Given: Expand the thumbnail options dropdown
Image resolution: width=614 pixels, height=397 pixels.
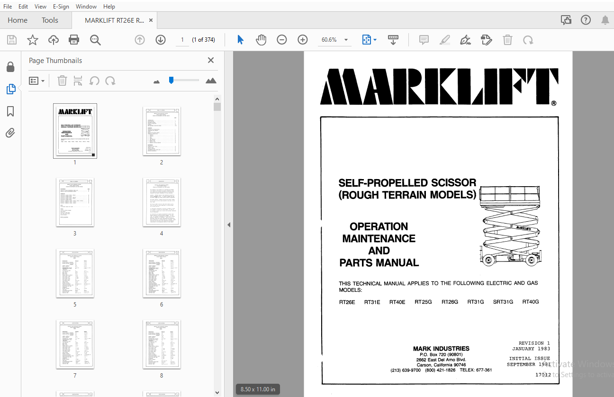Looking at the screenshot, I should coord(37,81).
